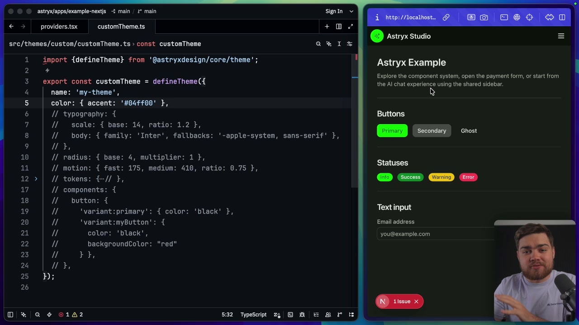This screenshot has height=325, width=579.
Task: Click the src/themes/custom/customTheme.ts breadcrumb path
Action: 70,44
